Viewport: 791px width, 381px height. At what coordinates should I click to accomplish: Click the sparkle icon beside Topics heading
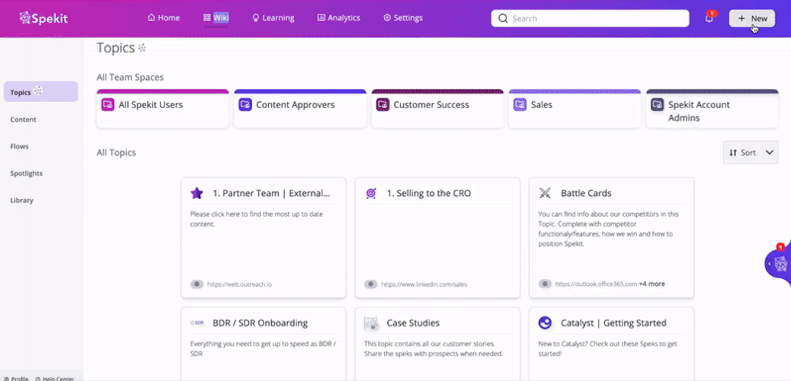point(142,48)
